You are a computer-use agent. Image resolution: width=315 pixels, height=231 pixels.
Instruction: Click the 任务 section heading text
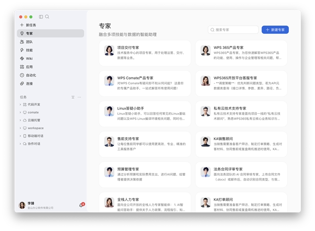pos(23,97)
